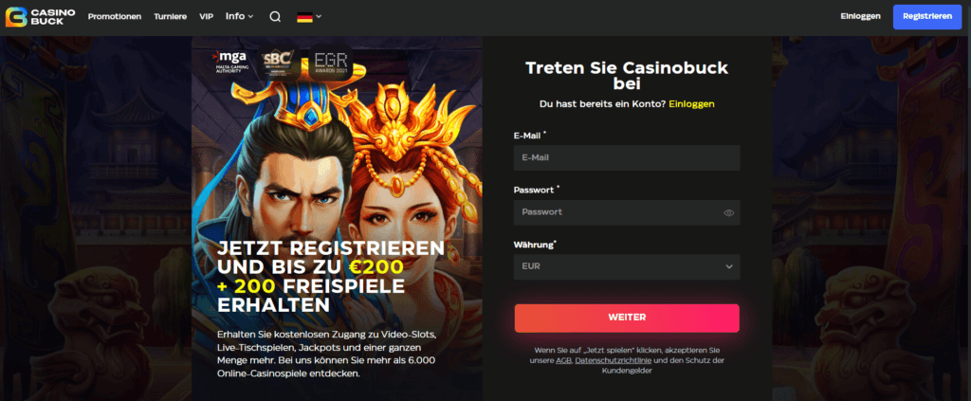Click the blue Registrieren button
The height and width of the screenshot is (401, 971).
pyautogui.click(x=927, y=17)
